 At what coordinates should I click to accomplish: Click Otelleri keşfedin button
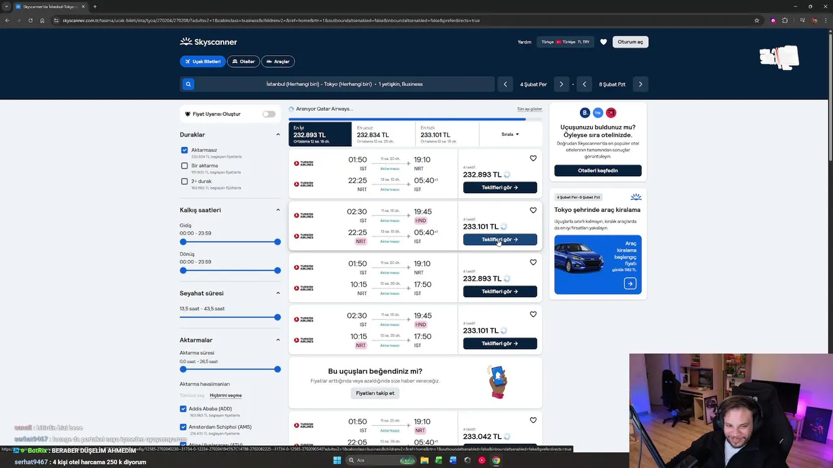point(598,170)
